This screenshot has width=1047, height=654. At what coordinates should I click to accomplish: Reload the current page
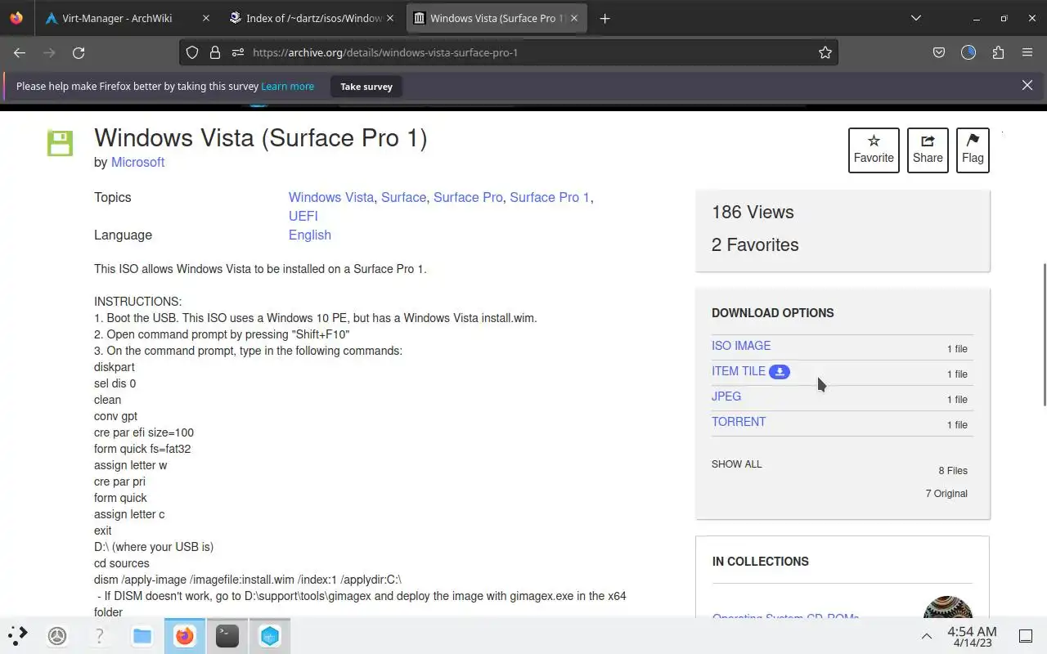point(79,52)
